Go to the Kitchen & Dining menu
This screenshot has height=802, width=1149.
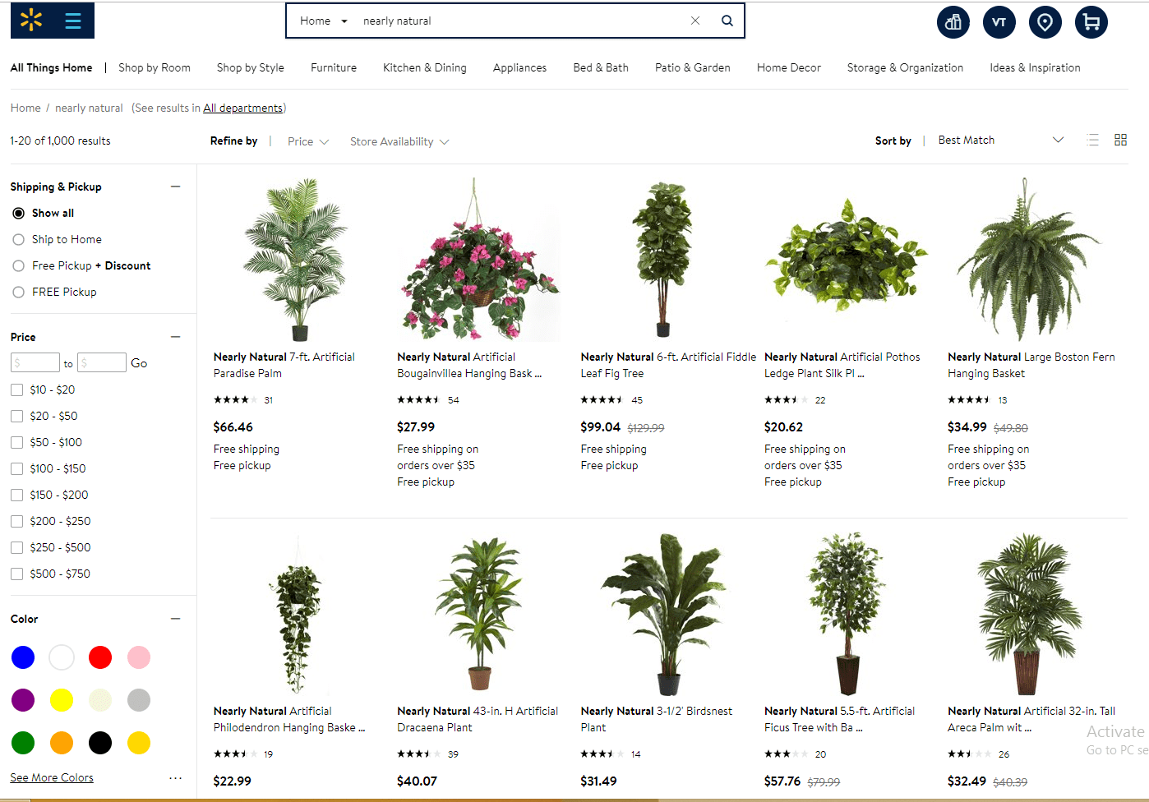425,67
